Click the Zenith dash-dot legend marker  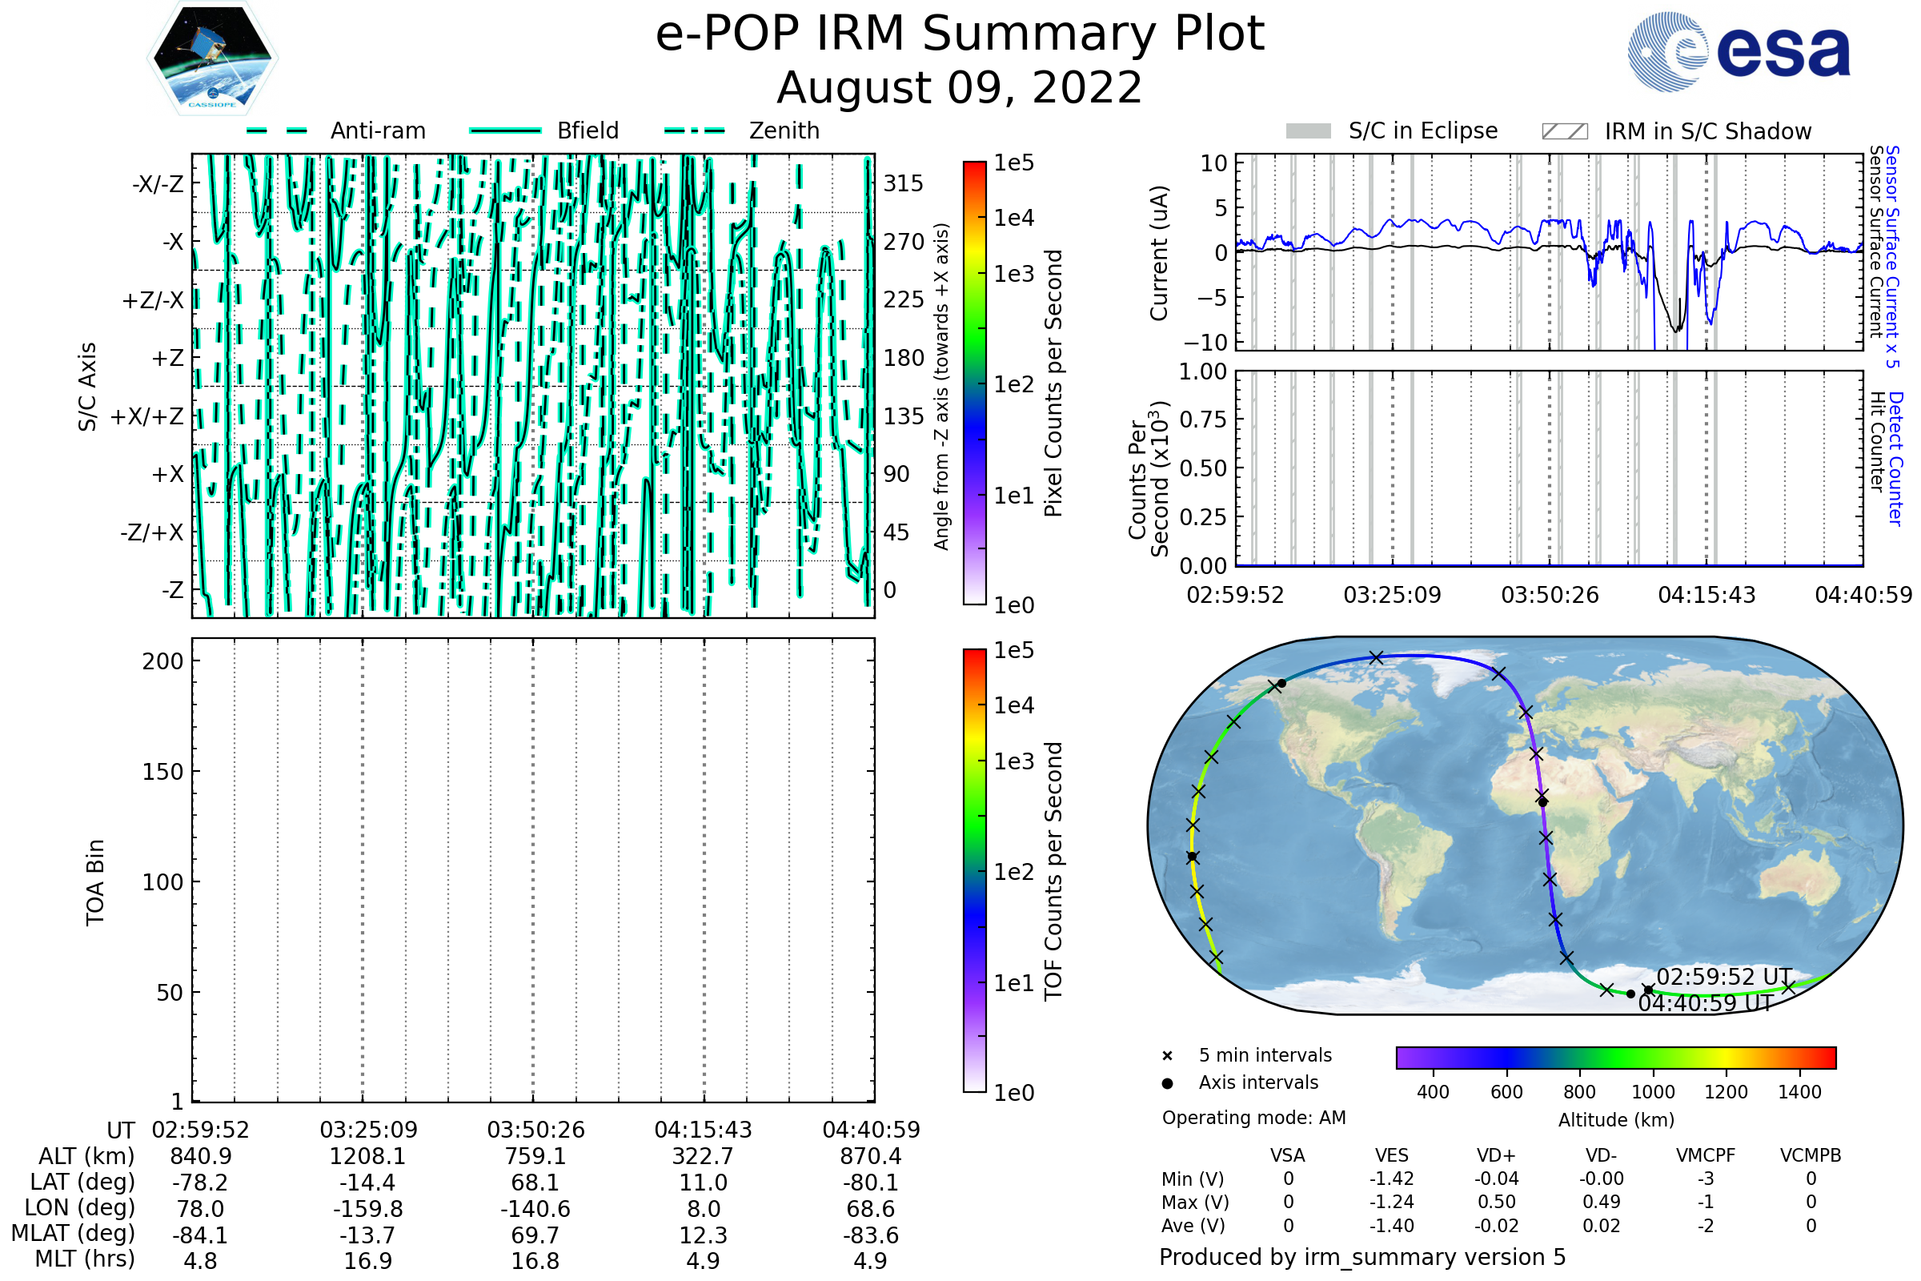695,131
